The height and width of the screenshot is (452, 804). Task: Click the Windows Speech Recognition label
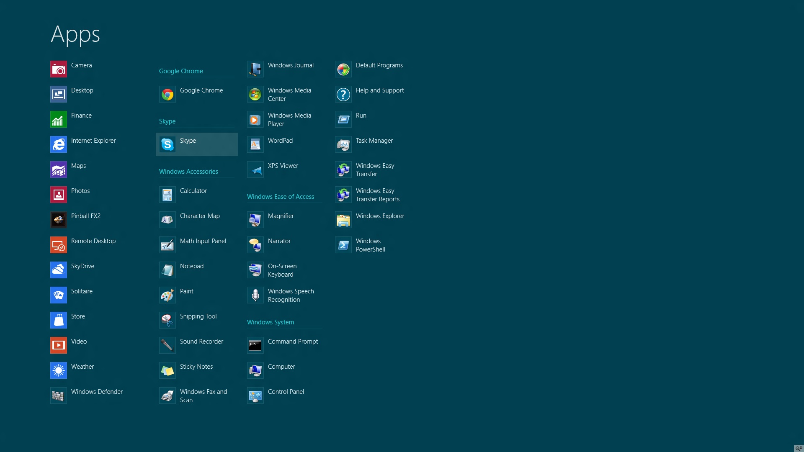[291, 295]
